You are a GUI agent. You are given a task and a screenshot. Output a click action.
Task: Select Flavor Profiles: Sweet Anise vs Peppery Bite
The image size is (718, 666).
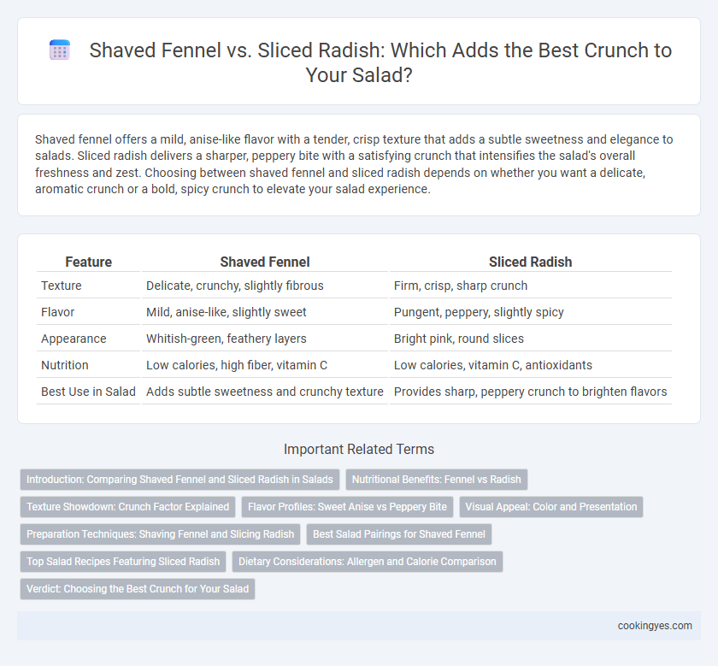click(347, 507)
